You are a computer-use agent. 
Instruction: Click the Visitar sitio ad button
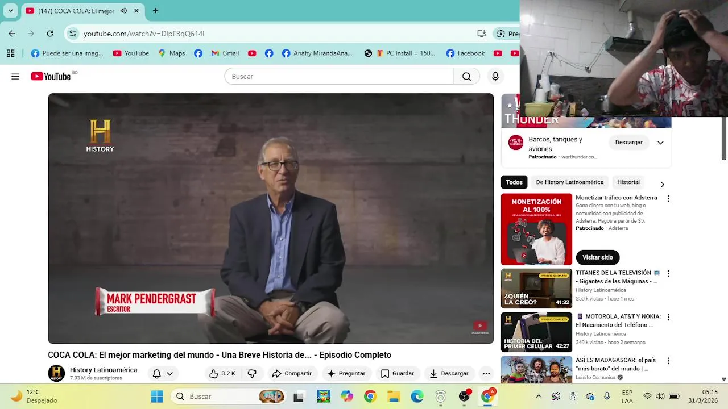(598, 257)
